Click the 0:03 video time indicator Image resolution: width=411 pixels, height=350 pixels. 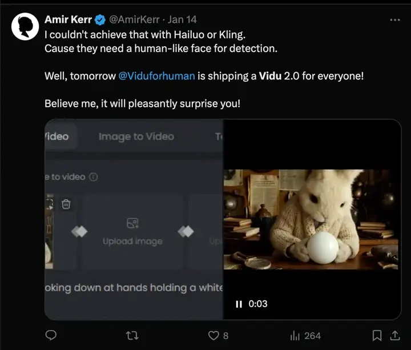tap(258, 304)
